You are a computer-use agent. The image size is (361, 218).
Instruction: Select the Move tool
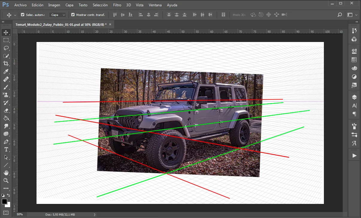tap(6, 32)
